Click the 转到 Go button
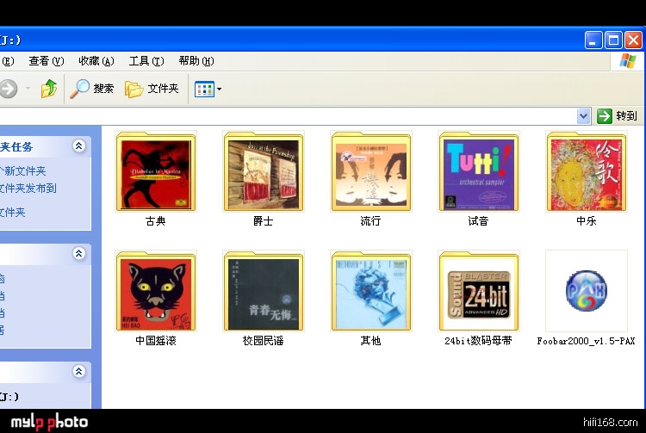 pos(617,116)
